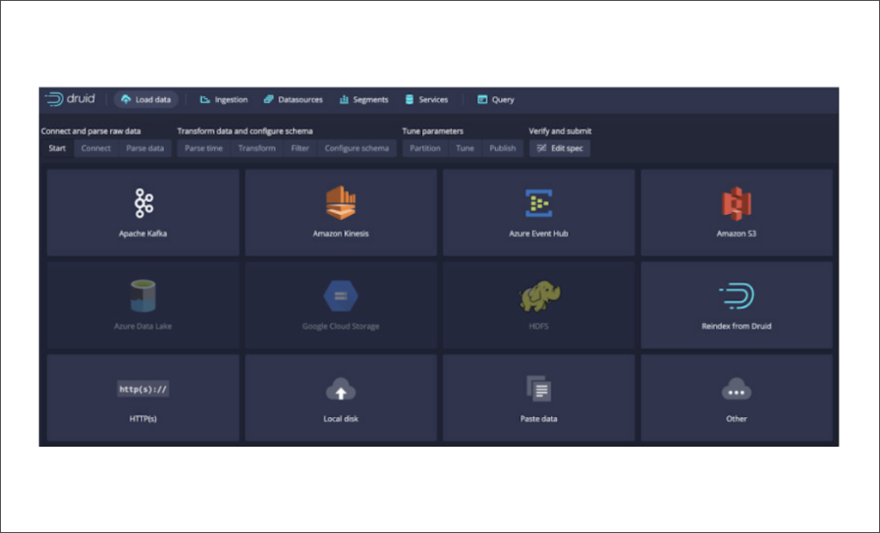This screenshot has height=533, width=880.
Task: Click the Edit spec pencil icon
Action: 541,148
